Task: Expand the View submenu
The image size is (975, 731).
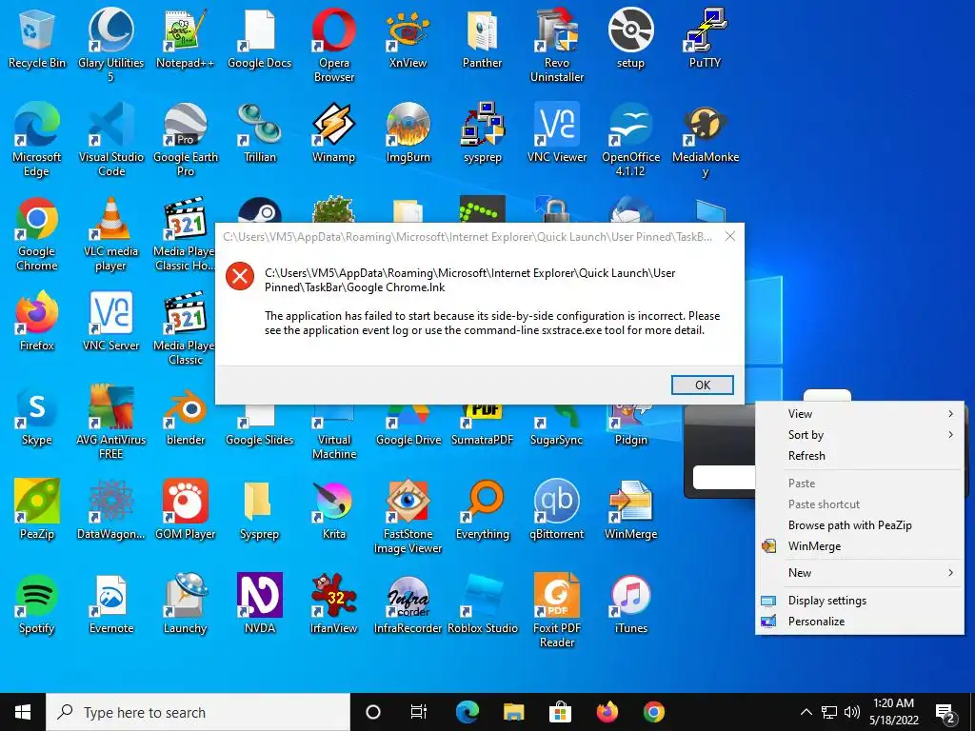Action: pos(860,414)
